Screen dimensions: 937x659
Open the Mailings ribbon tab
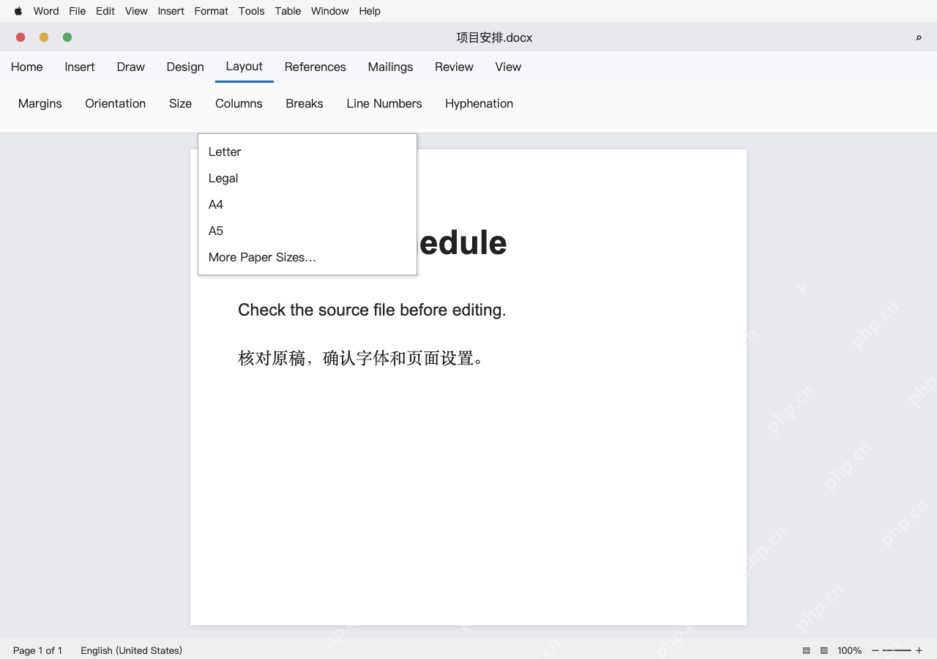[390, 67]
